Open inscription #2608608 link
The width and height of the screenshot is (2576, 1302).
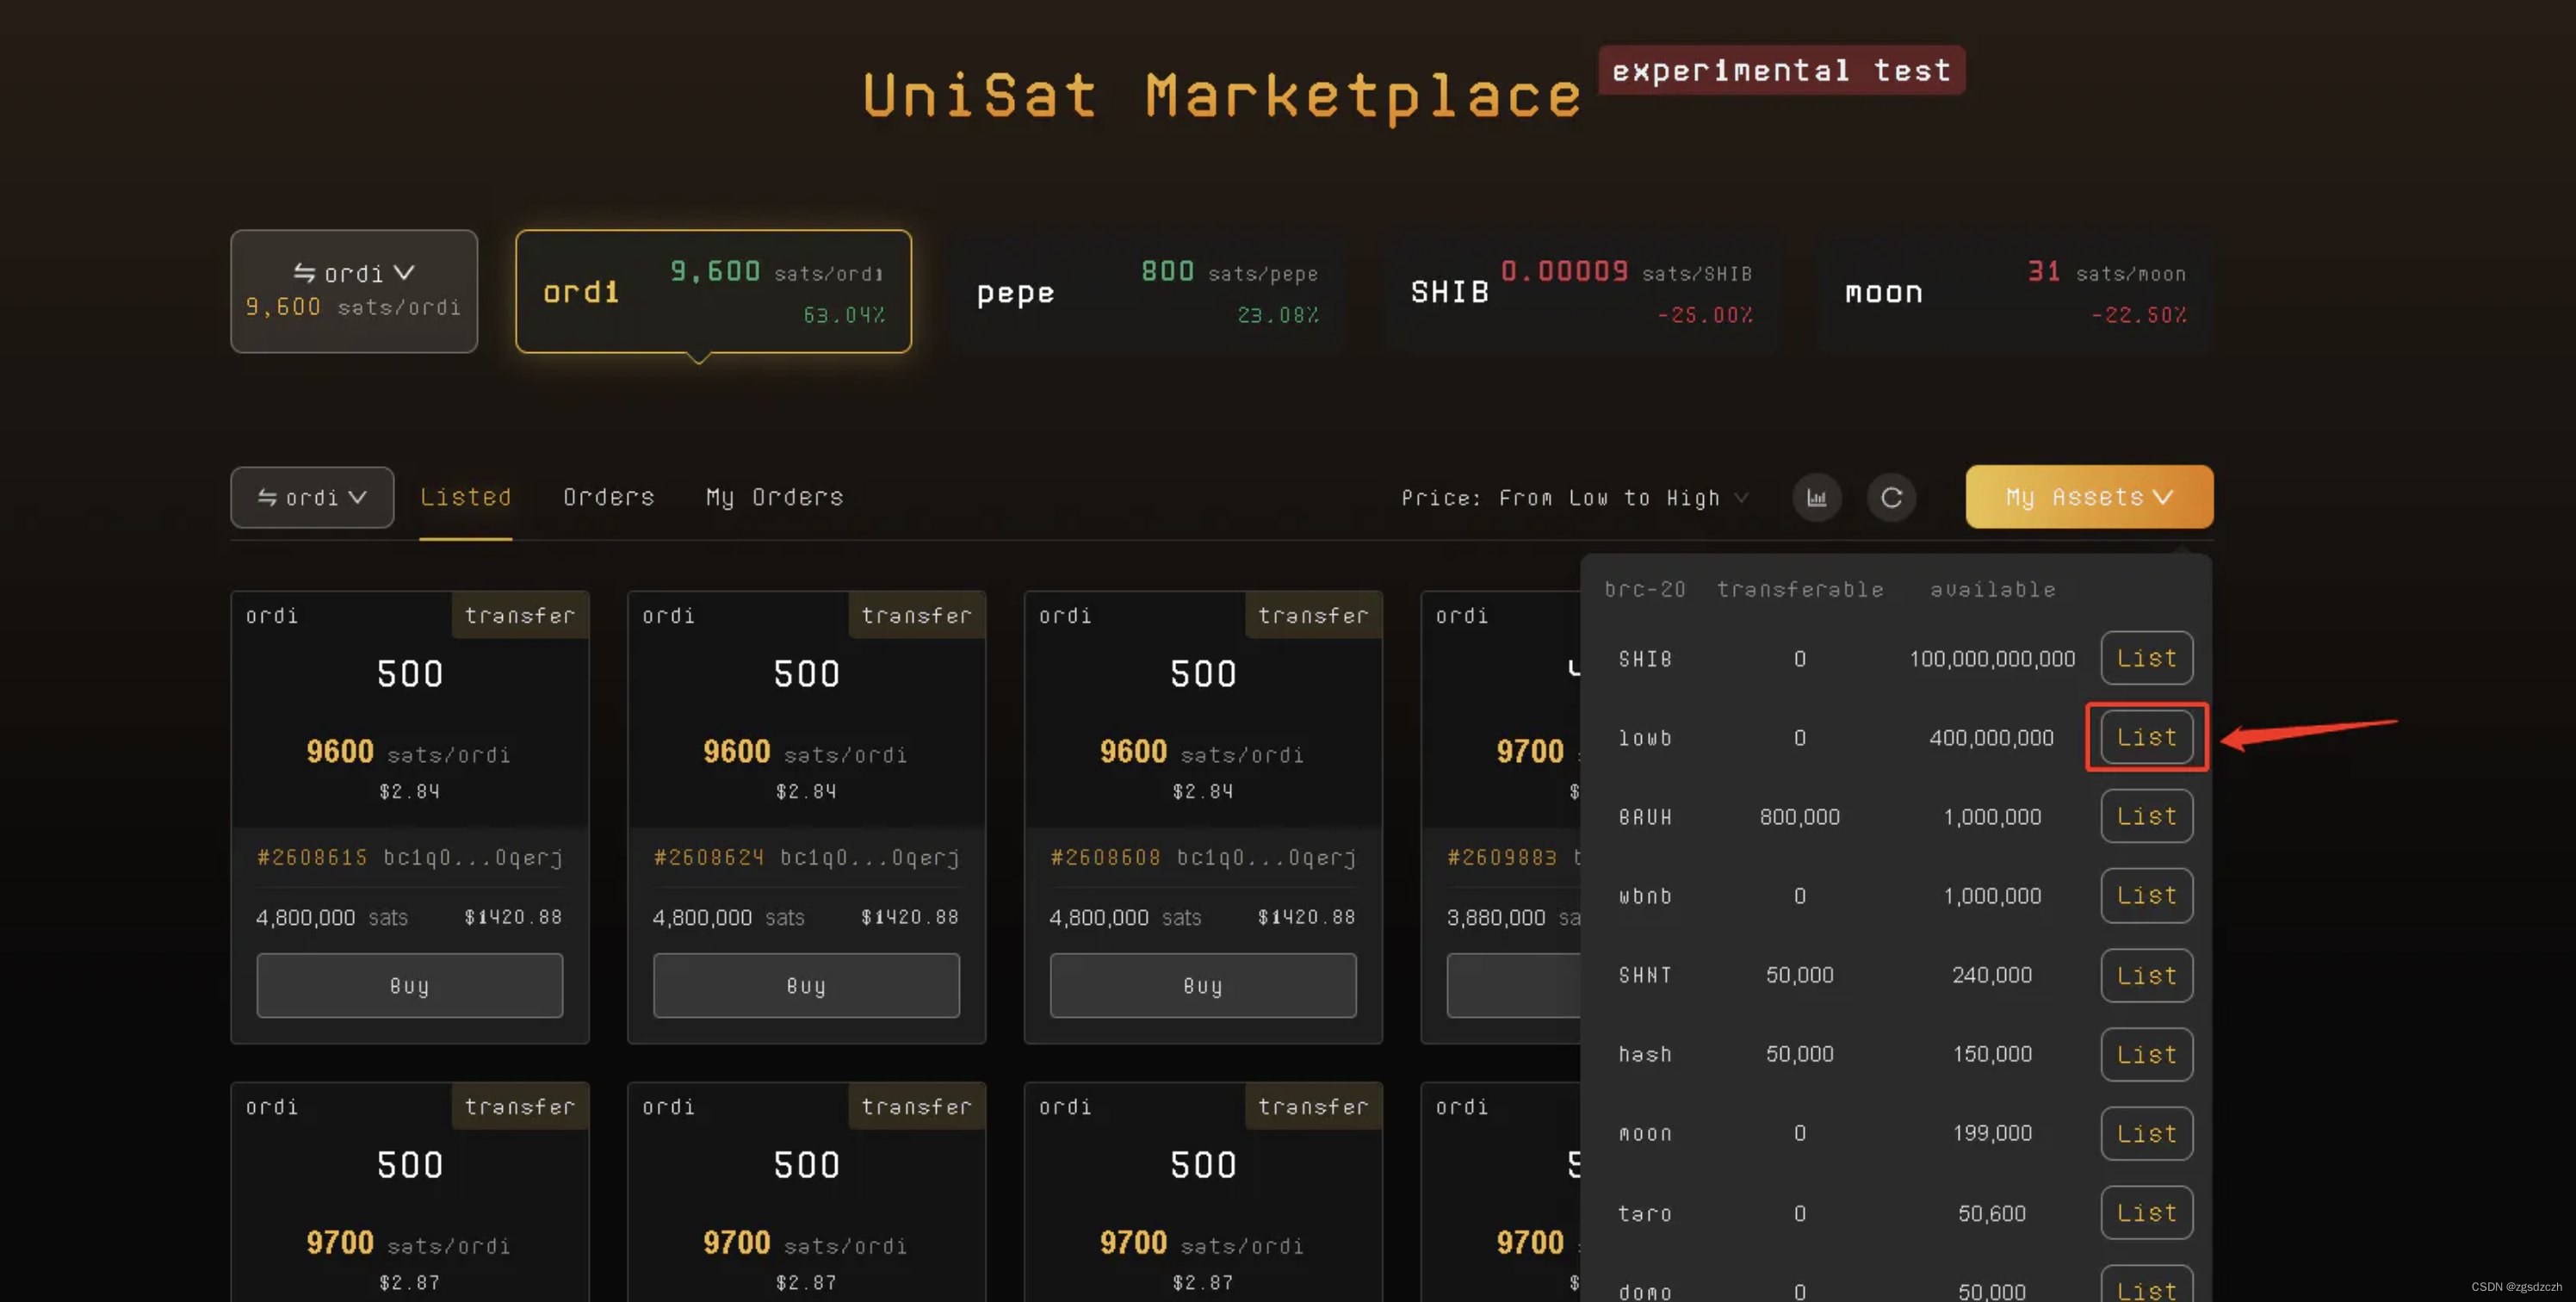1106,857
